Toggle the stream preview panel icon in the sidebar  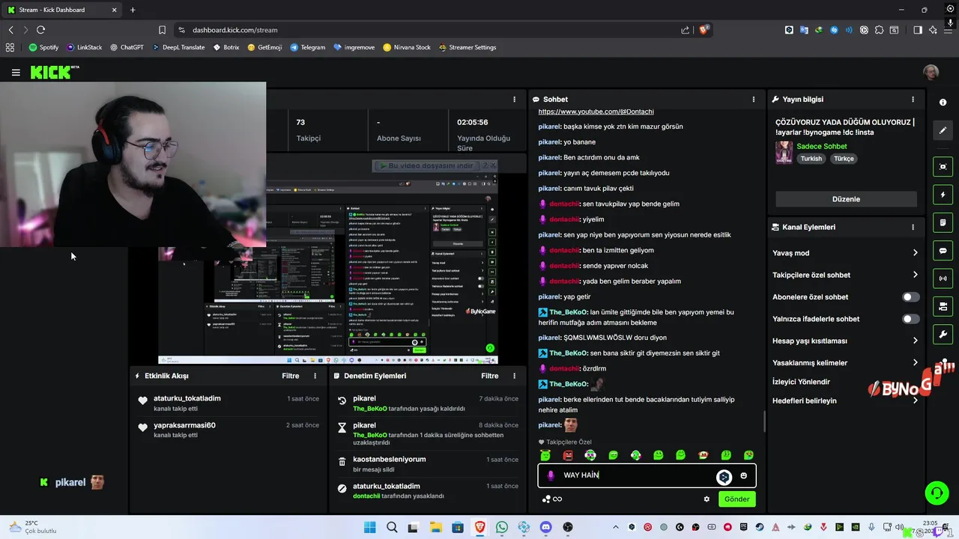[943, 166]
